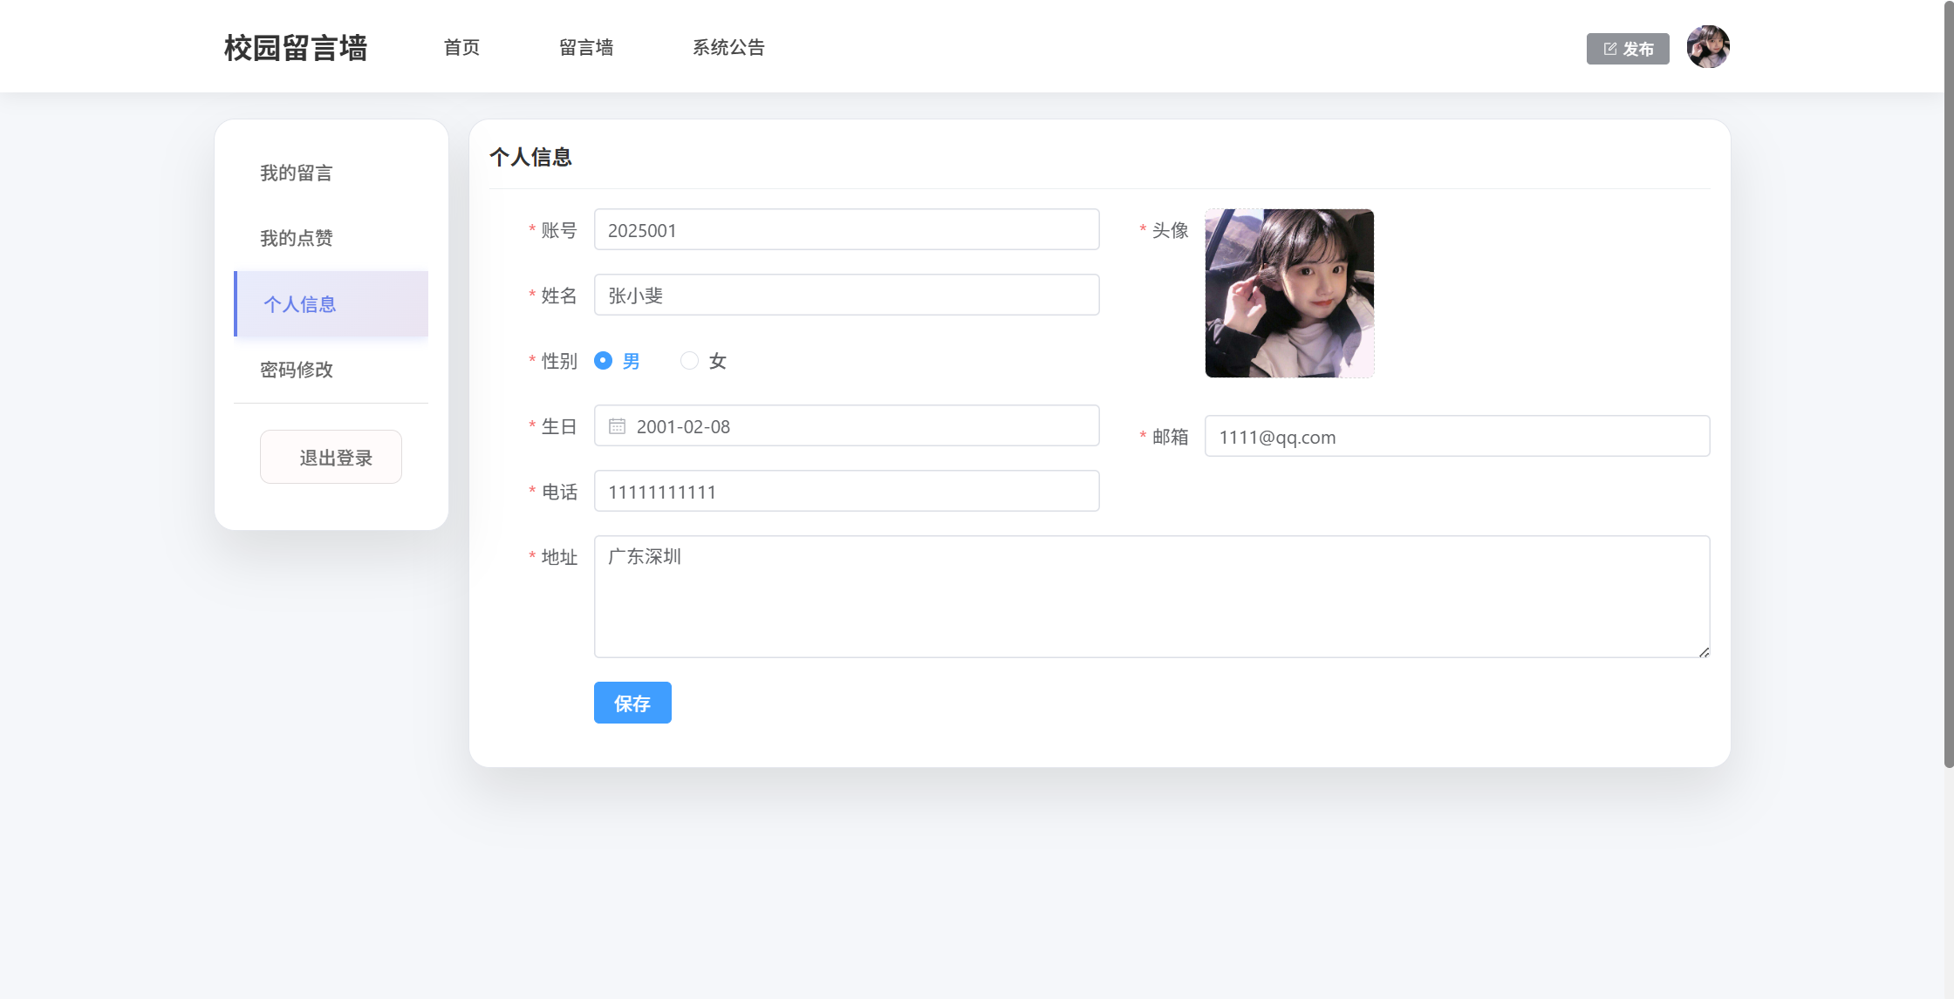Go to the 留言墙 navigation item
The image size is (1954, 999).
[586, 48]
